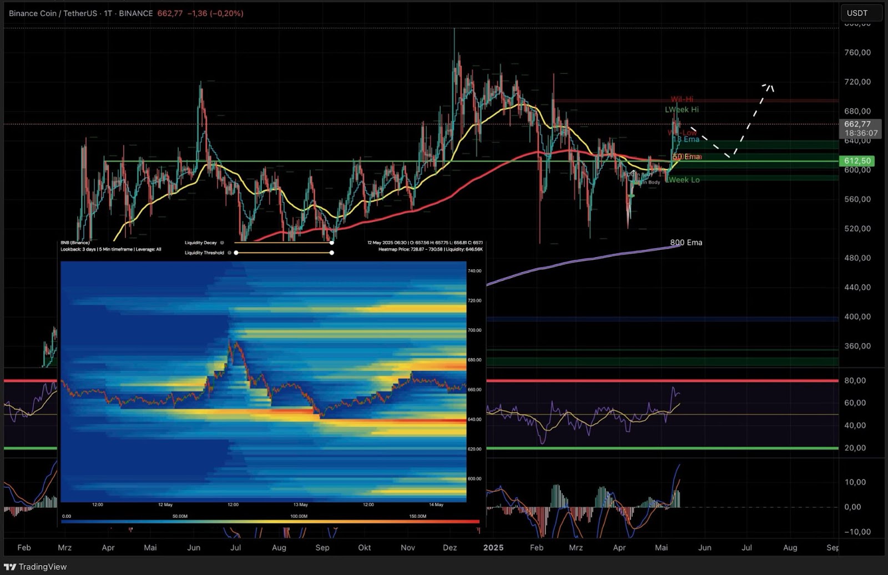Click the Liquidity Decay slider handle
This screenshot has height=575, width=888.
331,243
